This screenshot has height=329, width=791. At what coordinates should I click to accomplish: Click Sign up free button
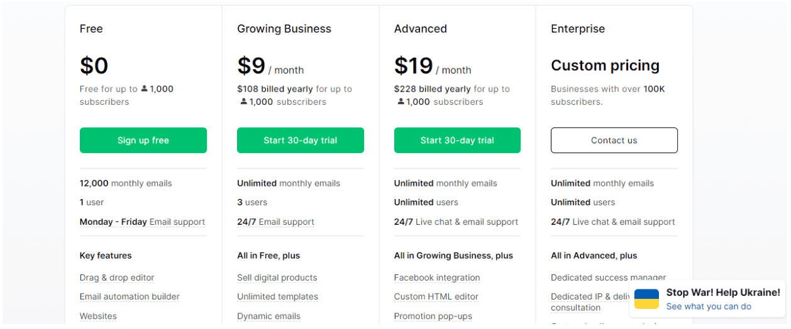[143, 140]
